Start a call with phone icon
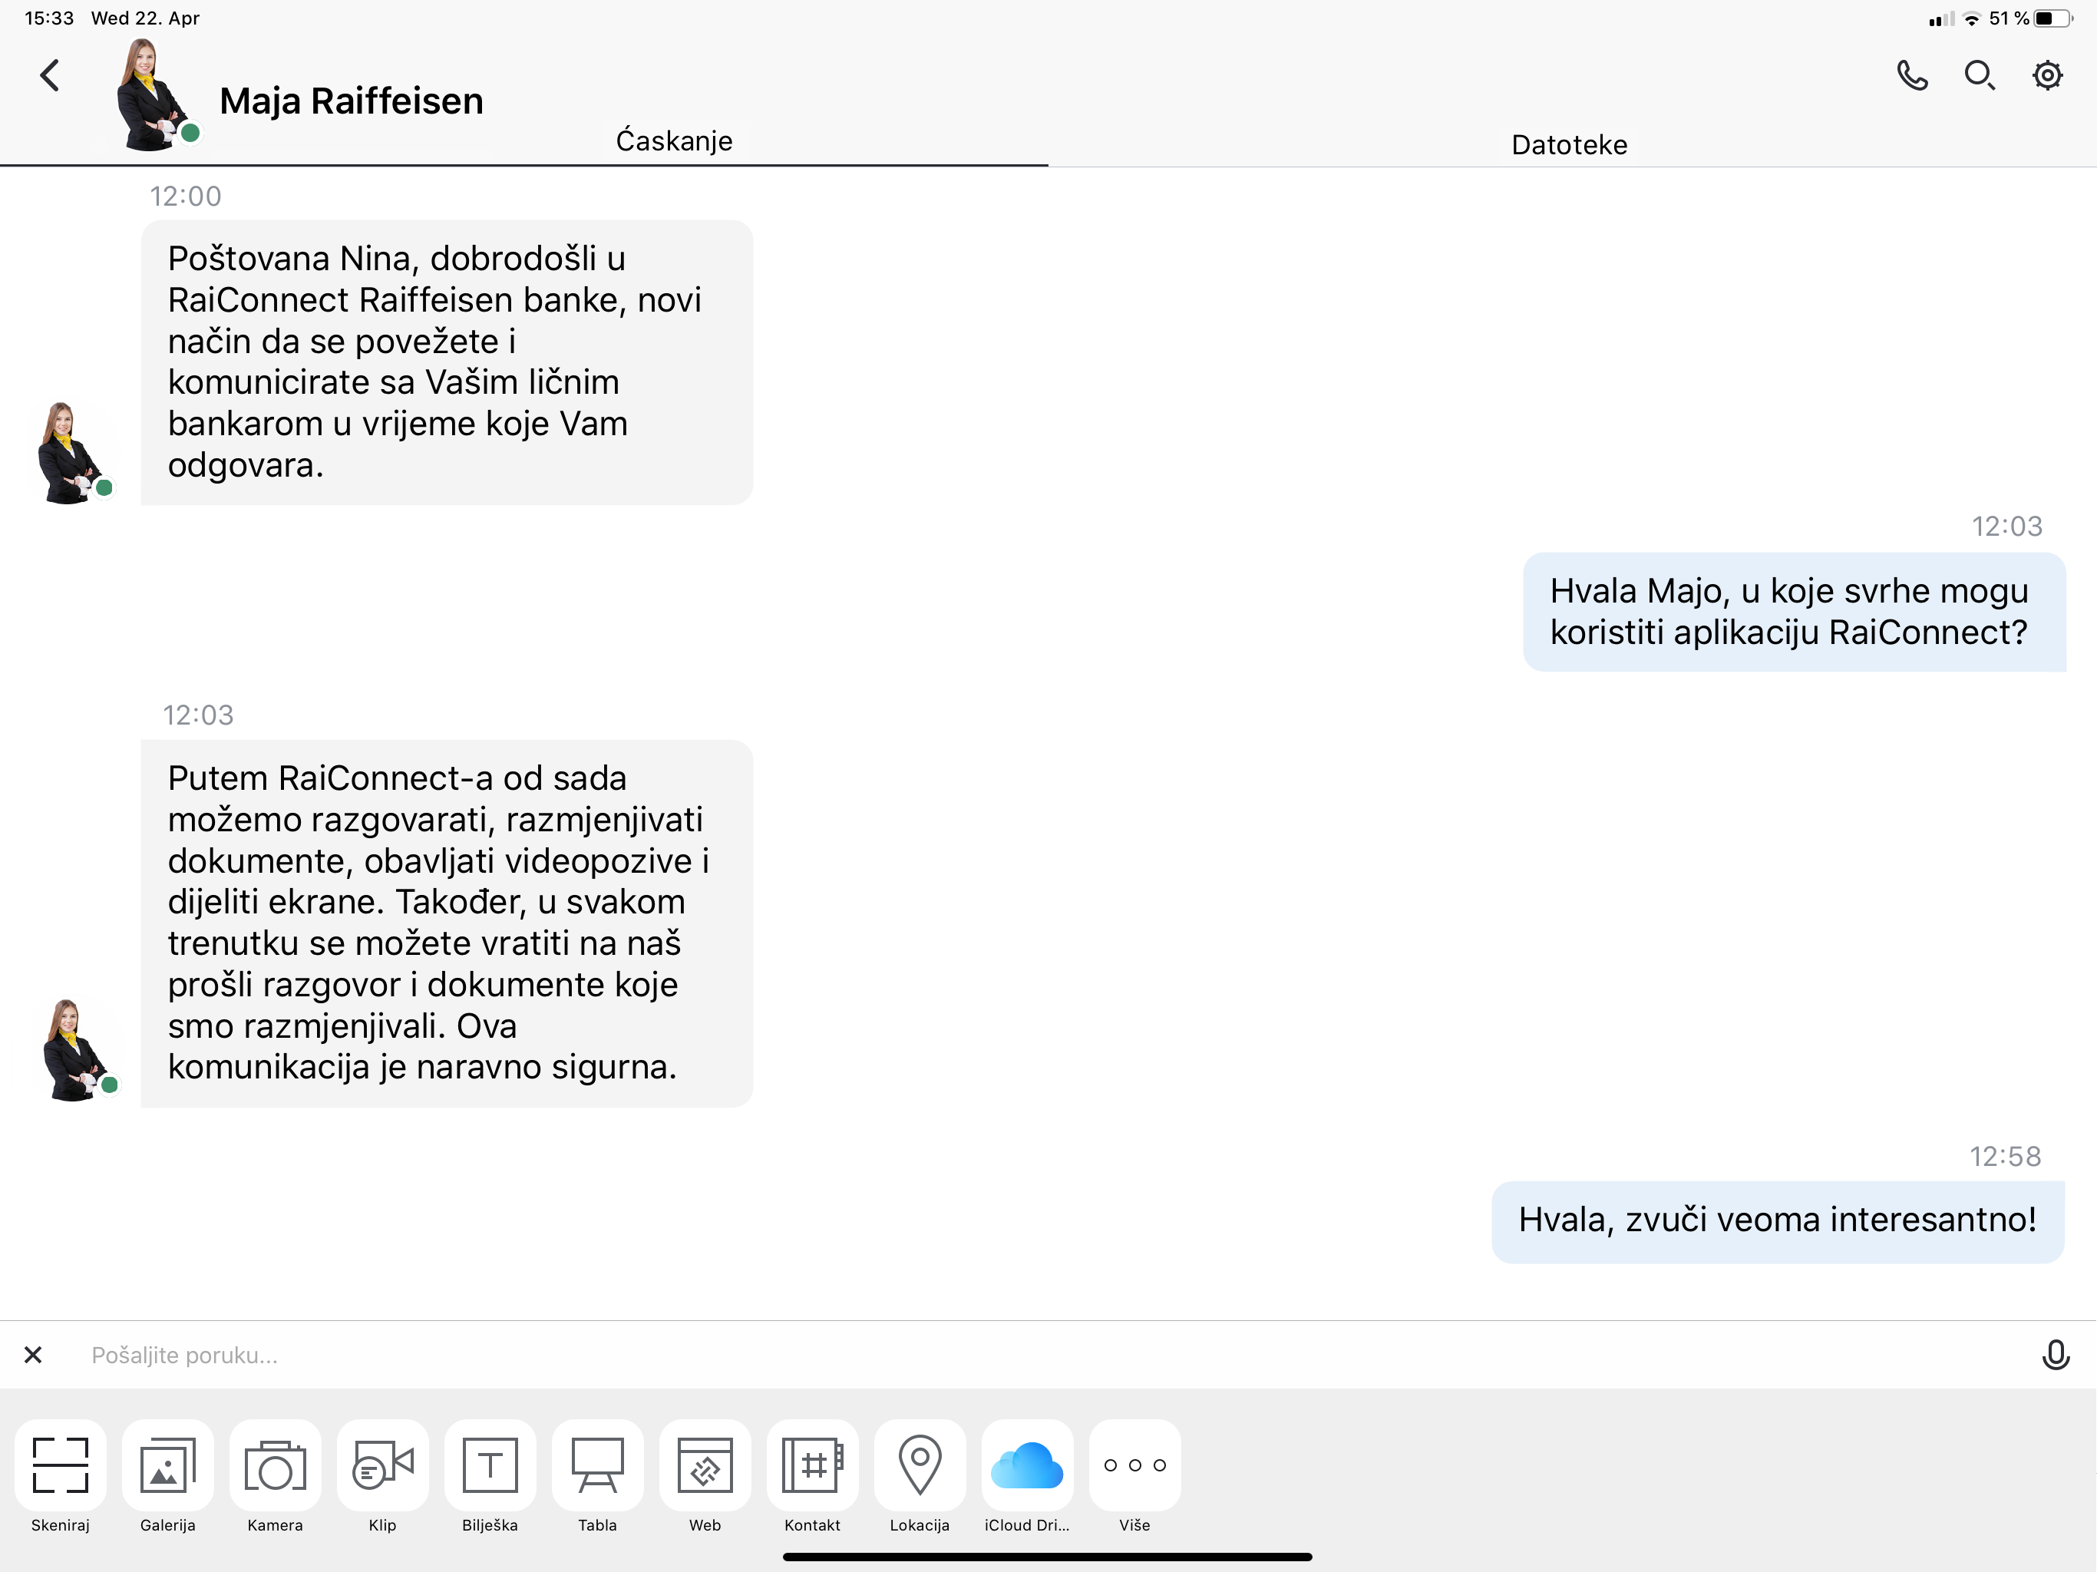The height and width of the screenshot is (1572, 2097). coord(1912,75)
